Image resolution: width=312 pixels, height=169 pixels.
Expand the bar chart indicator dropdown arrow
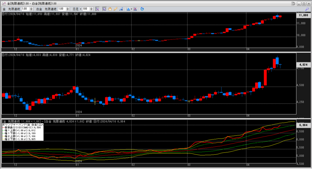[x=131, y=9]
